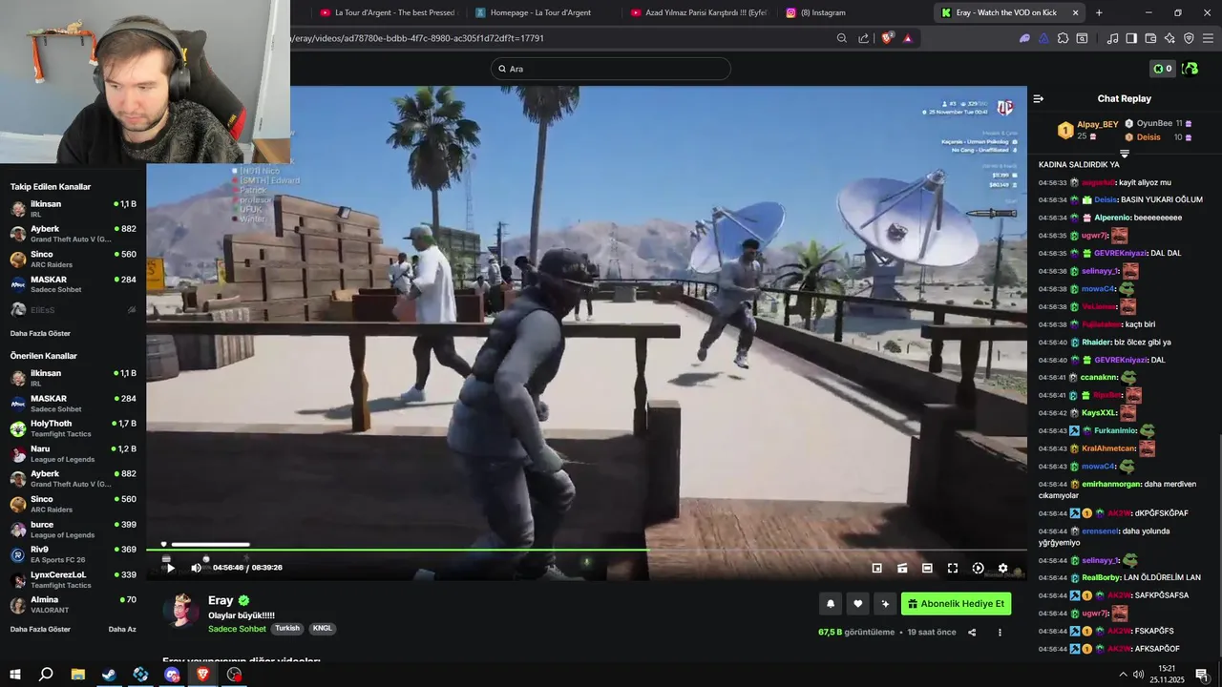Toggle the browser sidebar panel
This screenshot has height=687, width=1222.
tap(1131, 38)
